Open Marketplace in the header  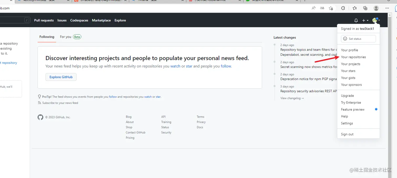click(x=101, y=20)
